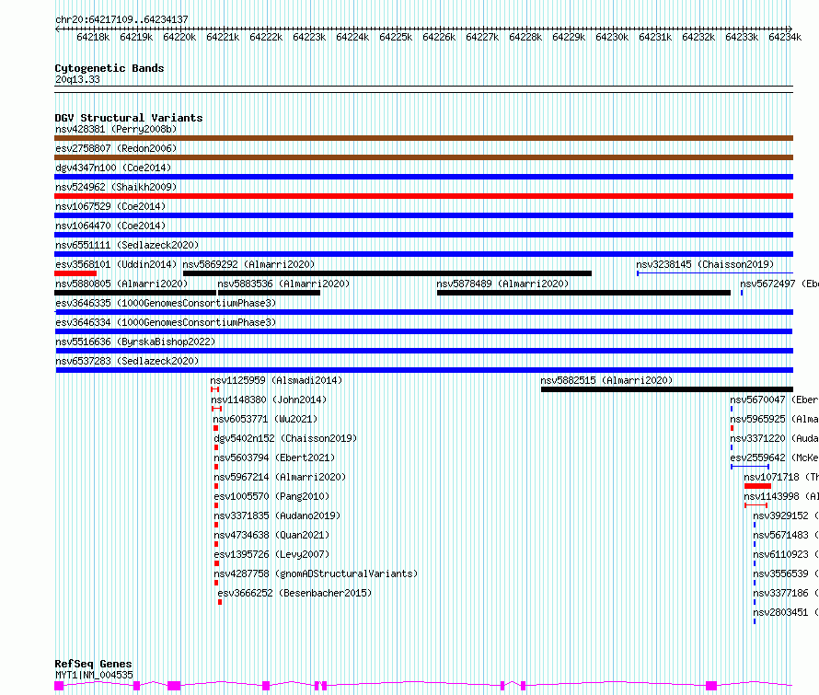The height and width of the screenshot is (695, 819).
Task: Select nsv5967214 (Almarri2020) label
Action: 280,477
